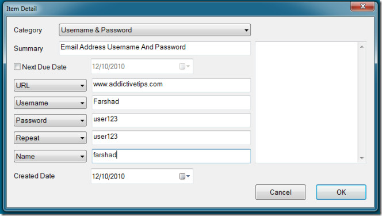Confirm with the OK button
This screenshot has height=216, width=382.
[341, 192]
